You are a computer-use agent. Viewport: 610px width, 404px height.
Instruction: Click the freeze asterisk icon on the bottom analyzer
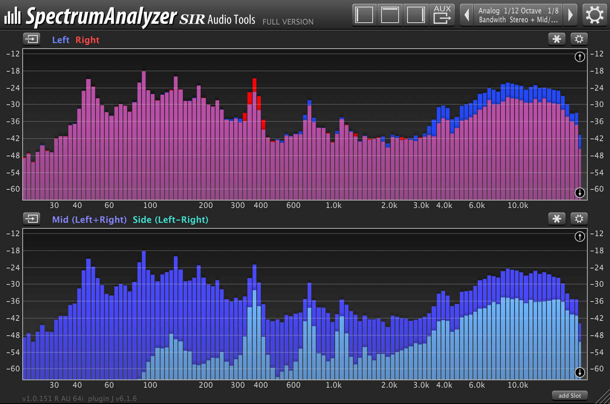[557, 219]
